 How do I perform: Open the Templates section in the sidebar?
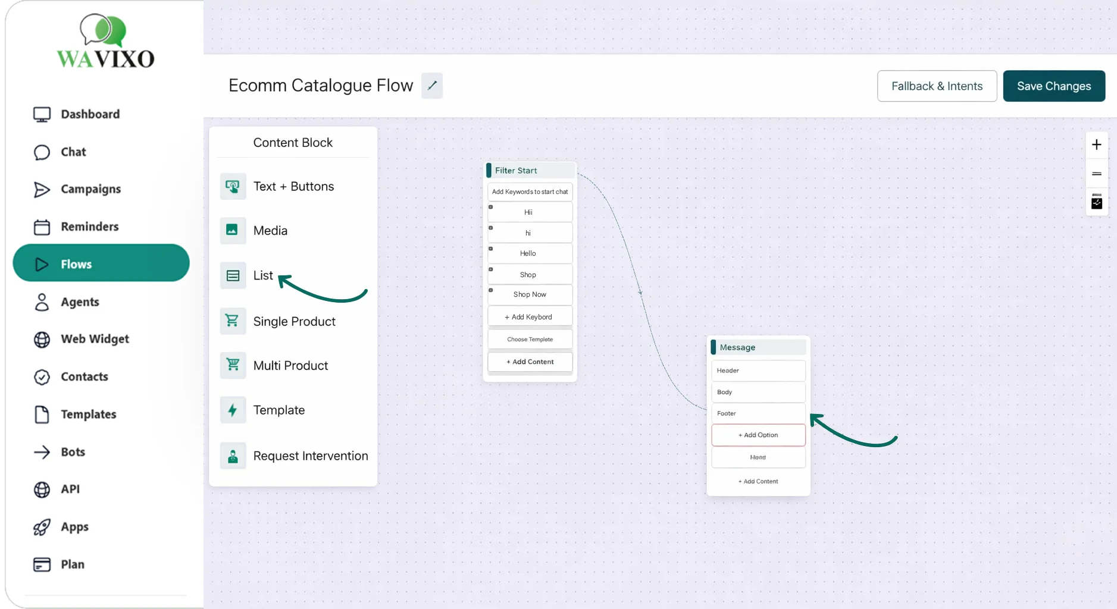click(x=88, y=415)
